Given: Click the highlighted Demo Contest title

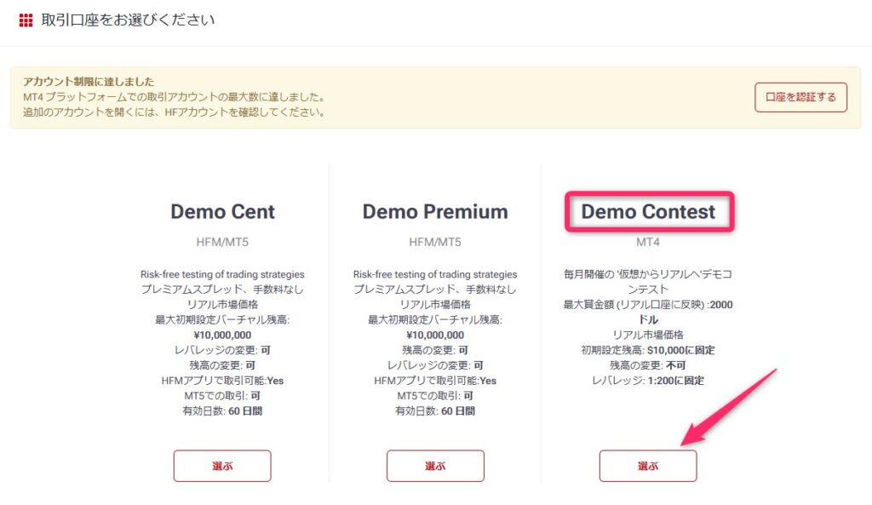Looking at the screenshot, I should pyautogui.click(x=648, y=211).
